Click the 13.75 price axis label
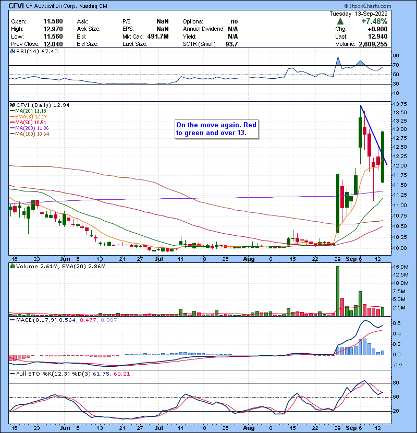The image size is (417, 433). pyautogui.click(x=400, y=104)
